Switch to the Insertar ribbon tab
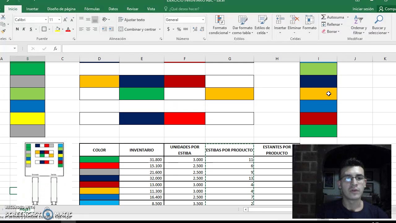 32,9
